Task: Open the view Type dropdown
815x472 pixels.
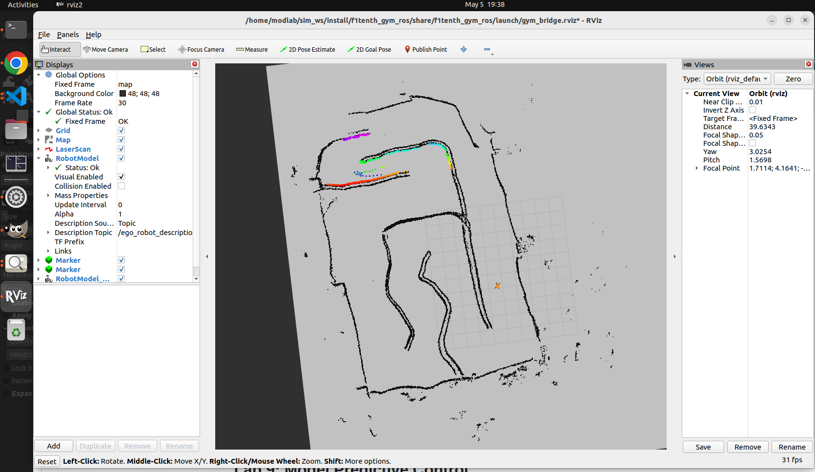Action: pyautogui.click(x=737, y=79)
